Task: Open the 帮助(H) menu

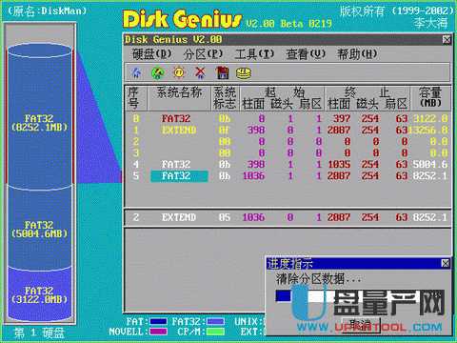Action: [357, 54]
